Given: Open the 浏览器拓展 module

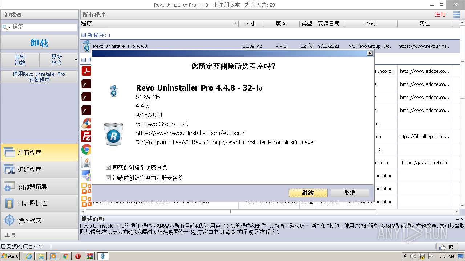Looking at the screenshot, I should (39, 187).
